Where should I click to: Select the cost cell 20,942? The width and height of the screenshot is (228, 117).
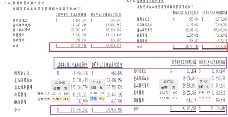coord(57,99)
